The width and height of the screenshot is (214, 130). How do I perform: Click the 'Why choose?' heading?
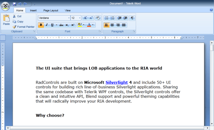[x=50, y=116]
